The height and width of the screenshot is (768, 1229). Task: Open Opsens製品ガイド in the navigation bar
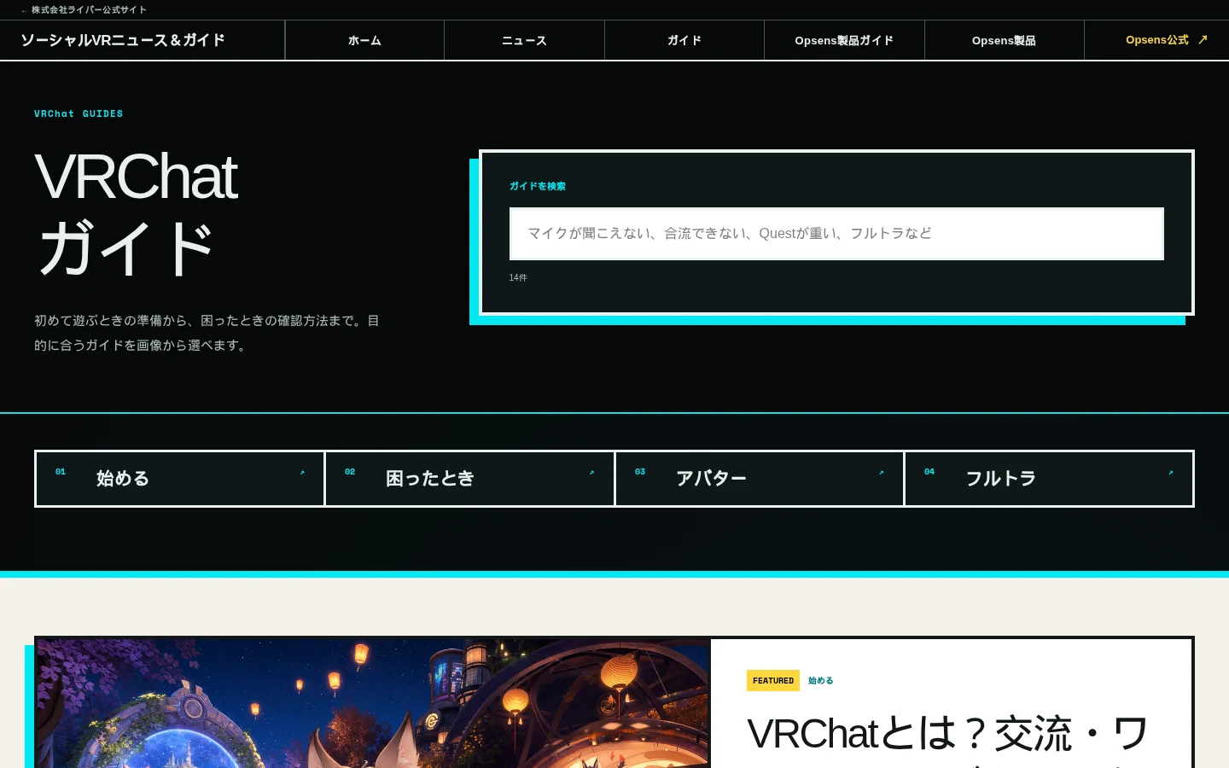pyautogui.click(x=844, y=40)
